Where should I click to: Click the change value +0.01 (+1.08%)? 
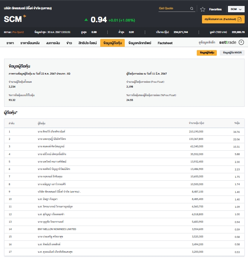122,20
